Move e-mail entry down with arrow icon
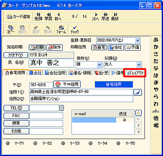163x156 pixels. 139,132
